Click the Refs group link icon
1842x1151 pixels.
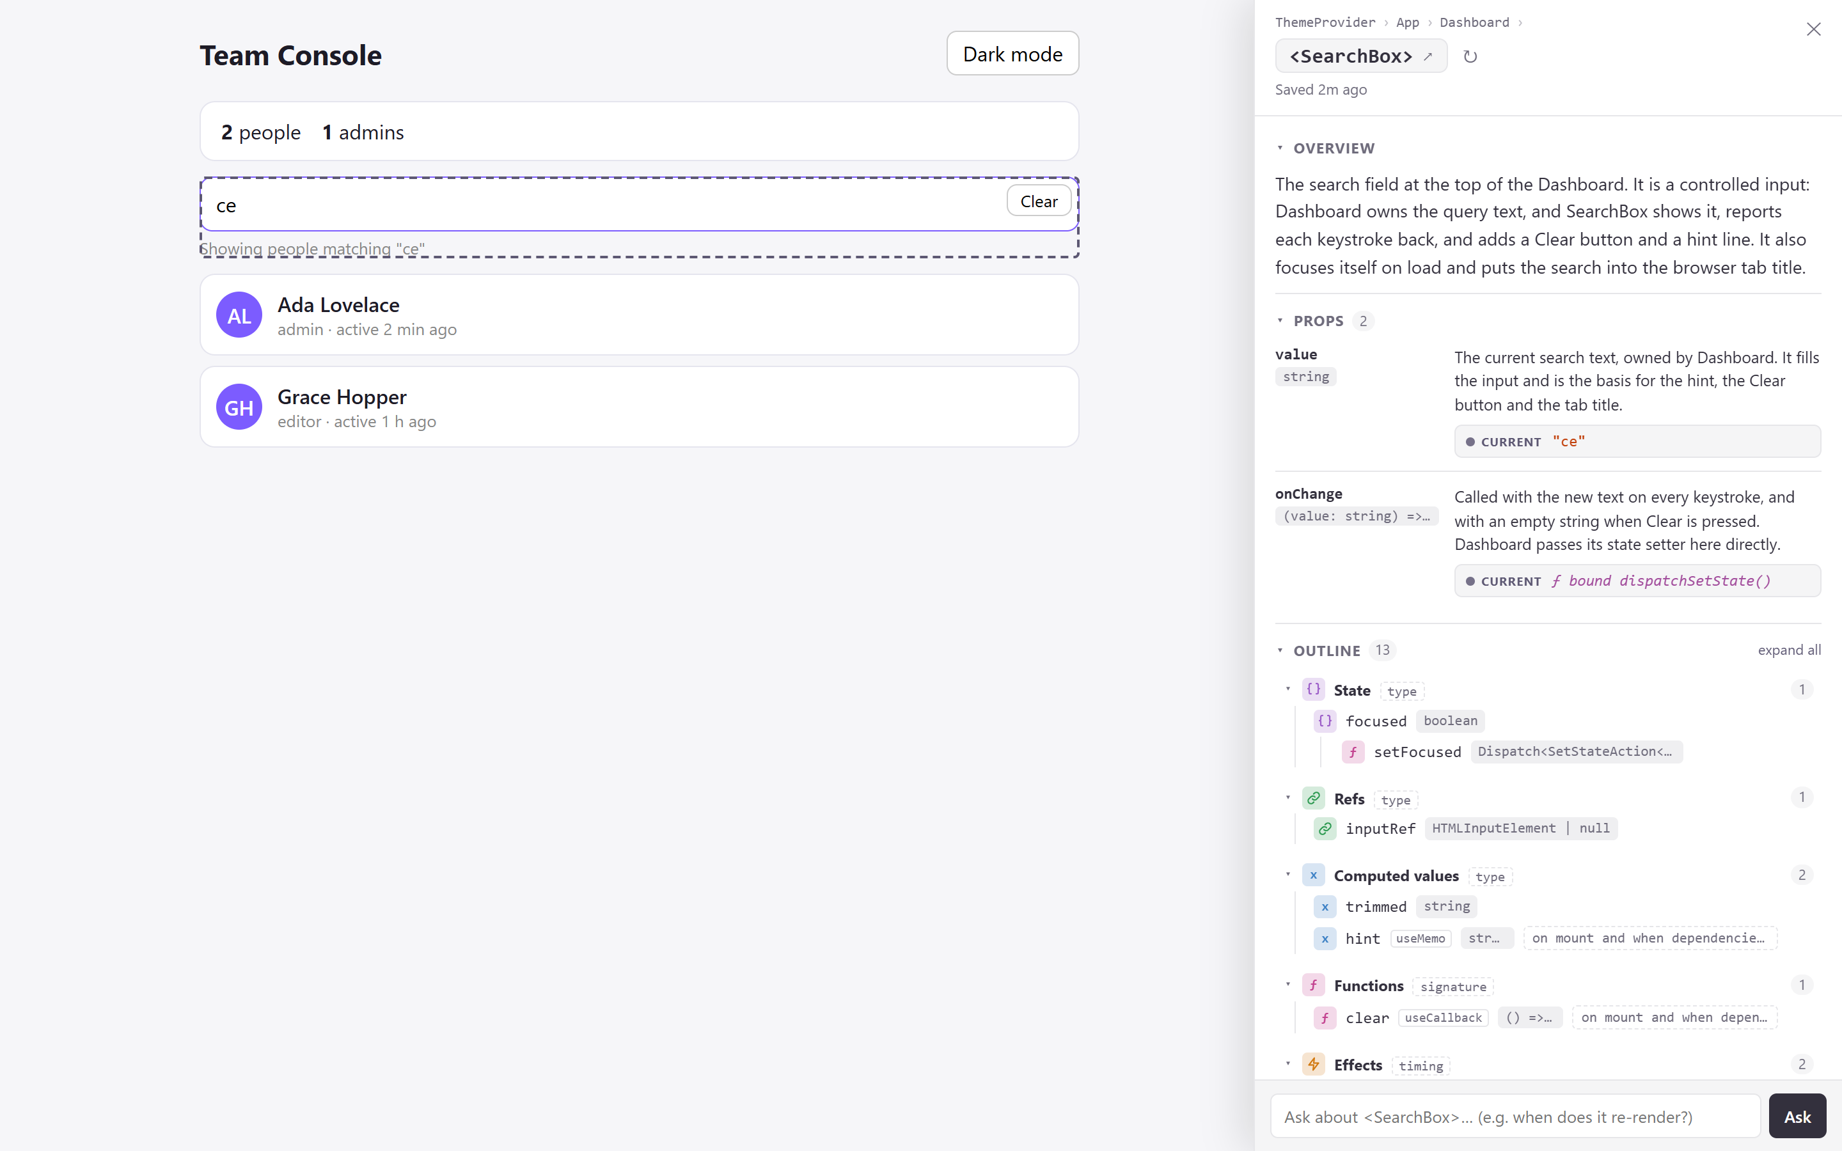[x=1313, y=799]
